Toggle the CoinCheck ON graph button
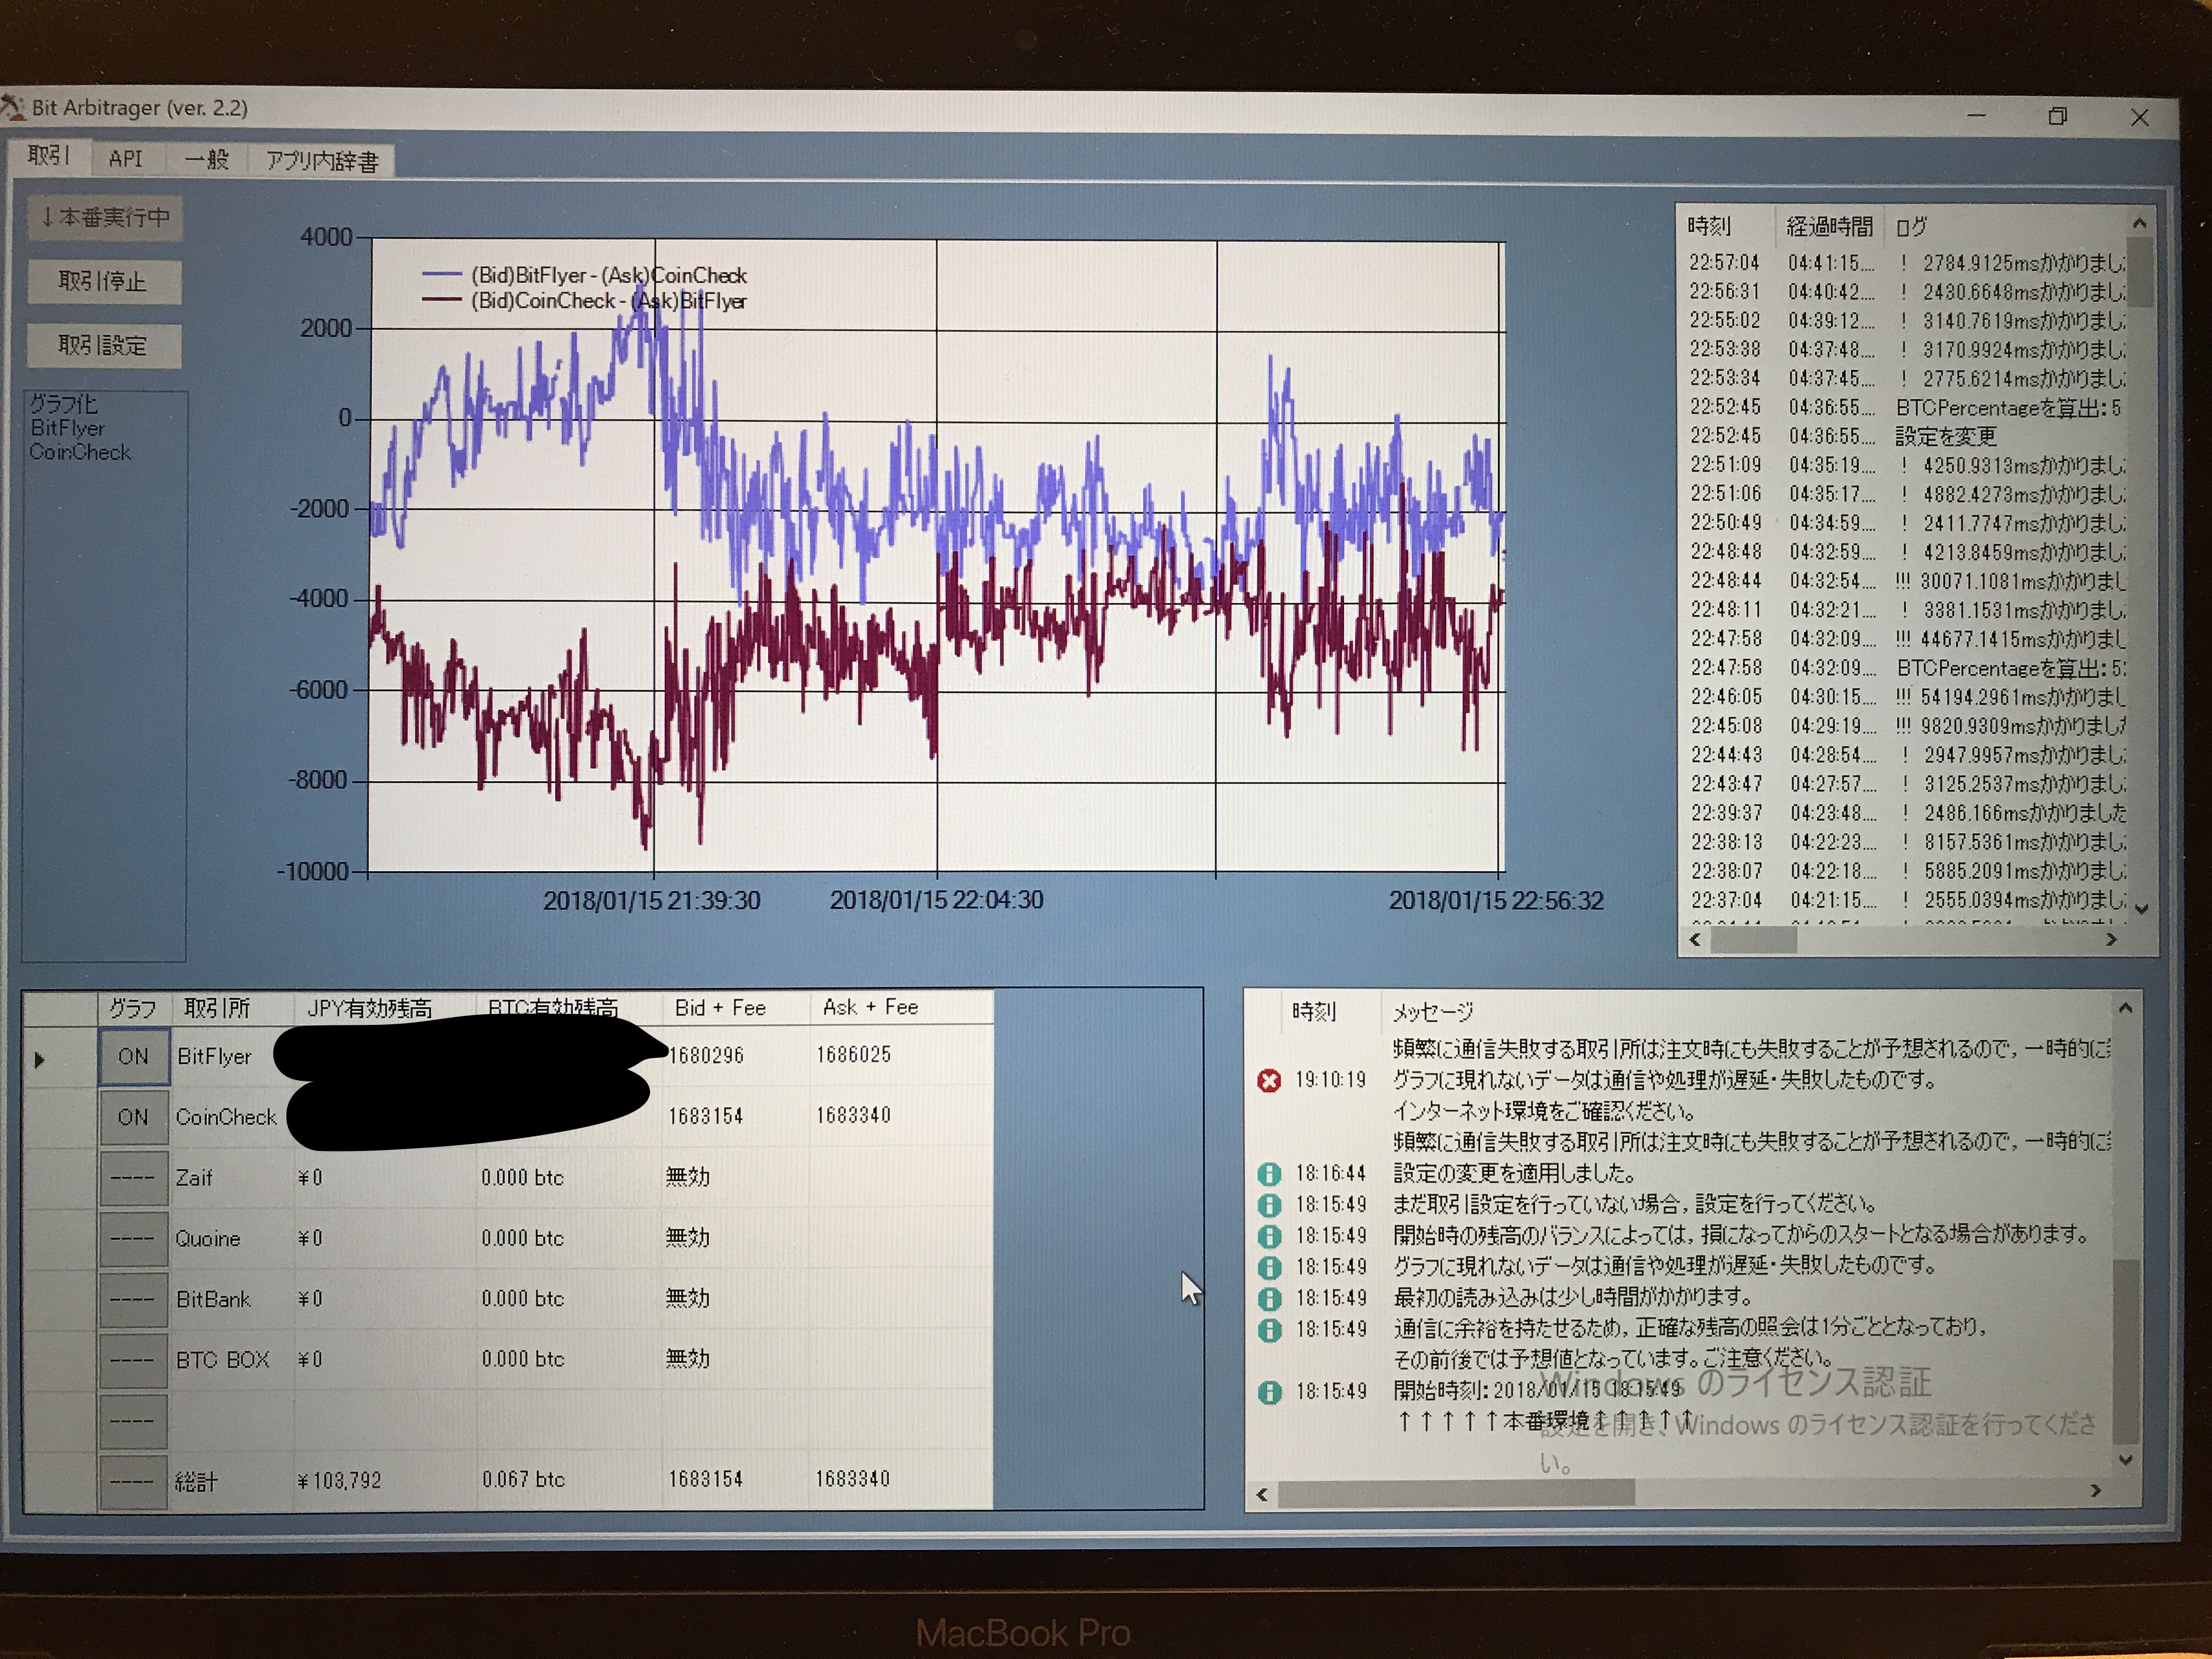This screenshot has height=1659, width=2212. click(133, 1117)
